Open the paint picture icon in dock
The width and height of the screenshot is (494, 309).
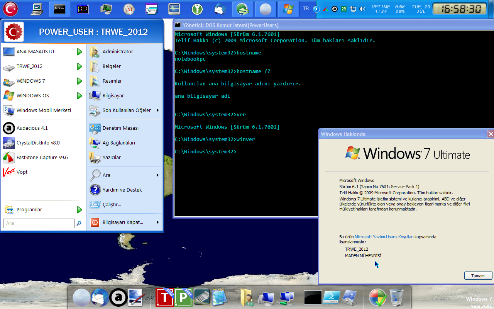(137, 297)
